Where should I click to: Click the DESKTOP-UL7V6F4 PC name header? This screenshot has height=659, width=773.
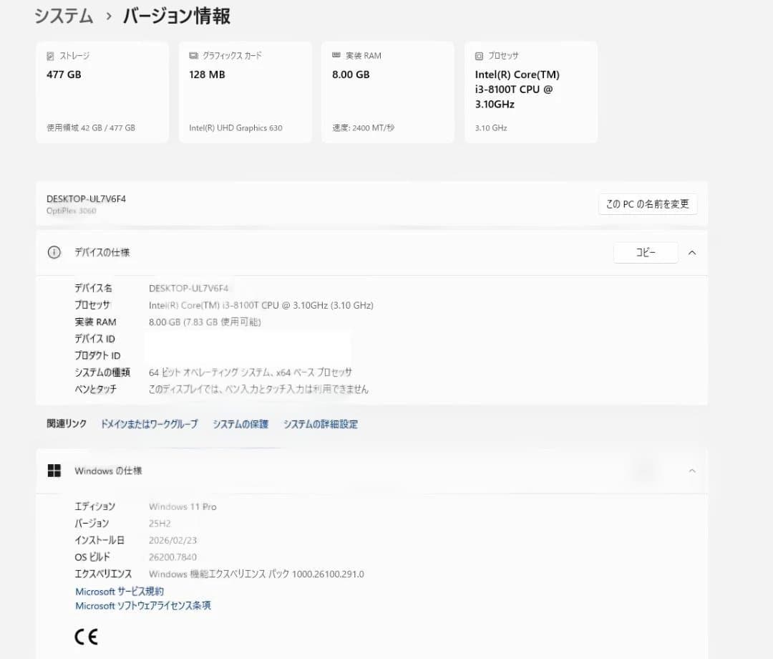click(x=87, y=199)
